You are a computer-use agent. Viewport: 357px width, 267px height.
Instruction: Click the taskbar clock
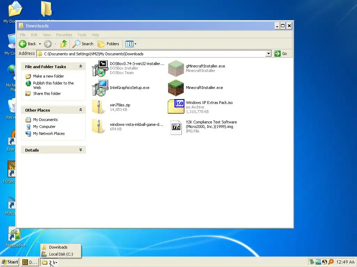[345, 262]
